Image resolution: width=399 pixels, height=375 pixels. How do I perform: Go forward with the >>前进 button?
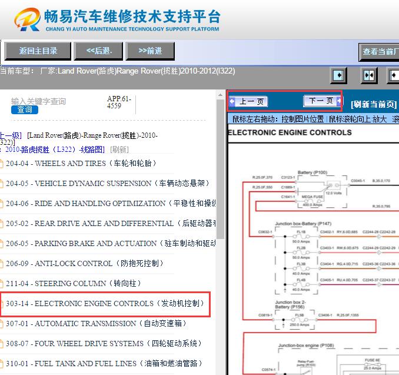150,51
